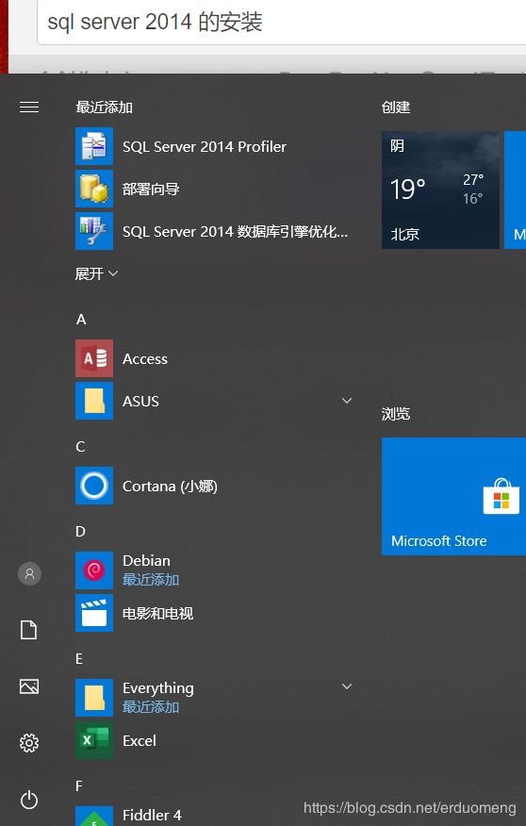This screenshot has height=826, width=526.
Task: Open Settings gear icon
Action: (29, 743)
